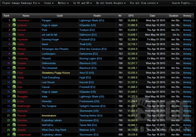
Task: Sort the table by DPS column header
Action: pos(131,16)
